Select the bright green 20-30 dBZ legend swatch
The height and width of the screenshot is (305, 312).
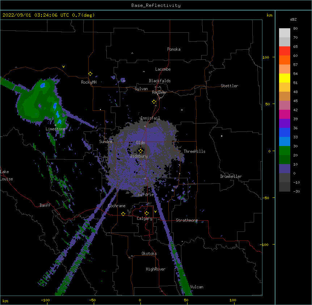click(x=284, y=151)
